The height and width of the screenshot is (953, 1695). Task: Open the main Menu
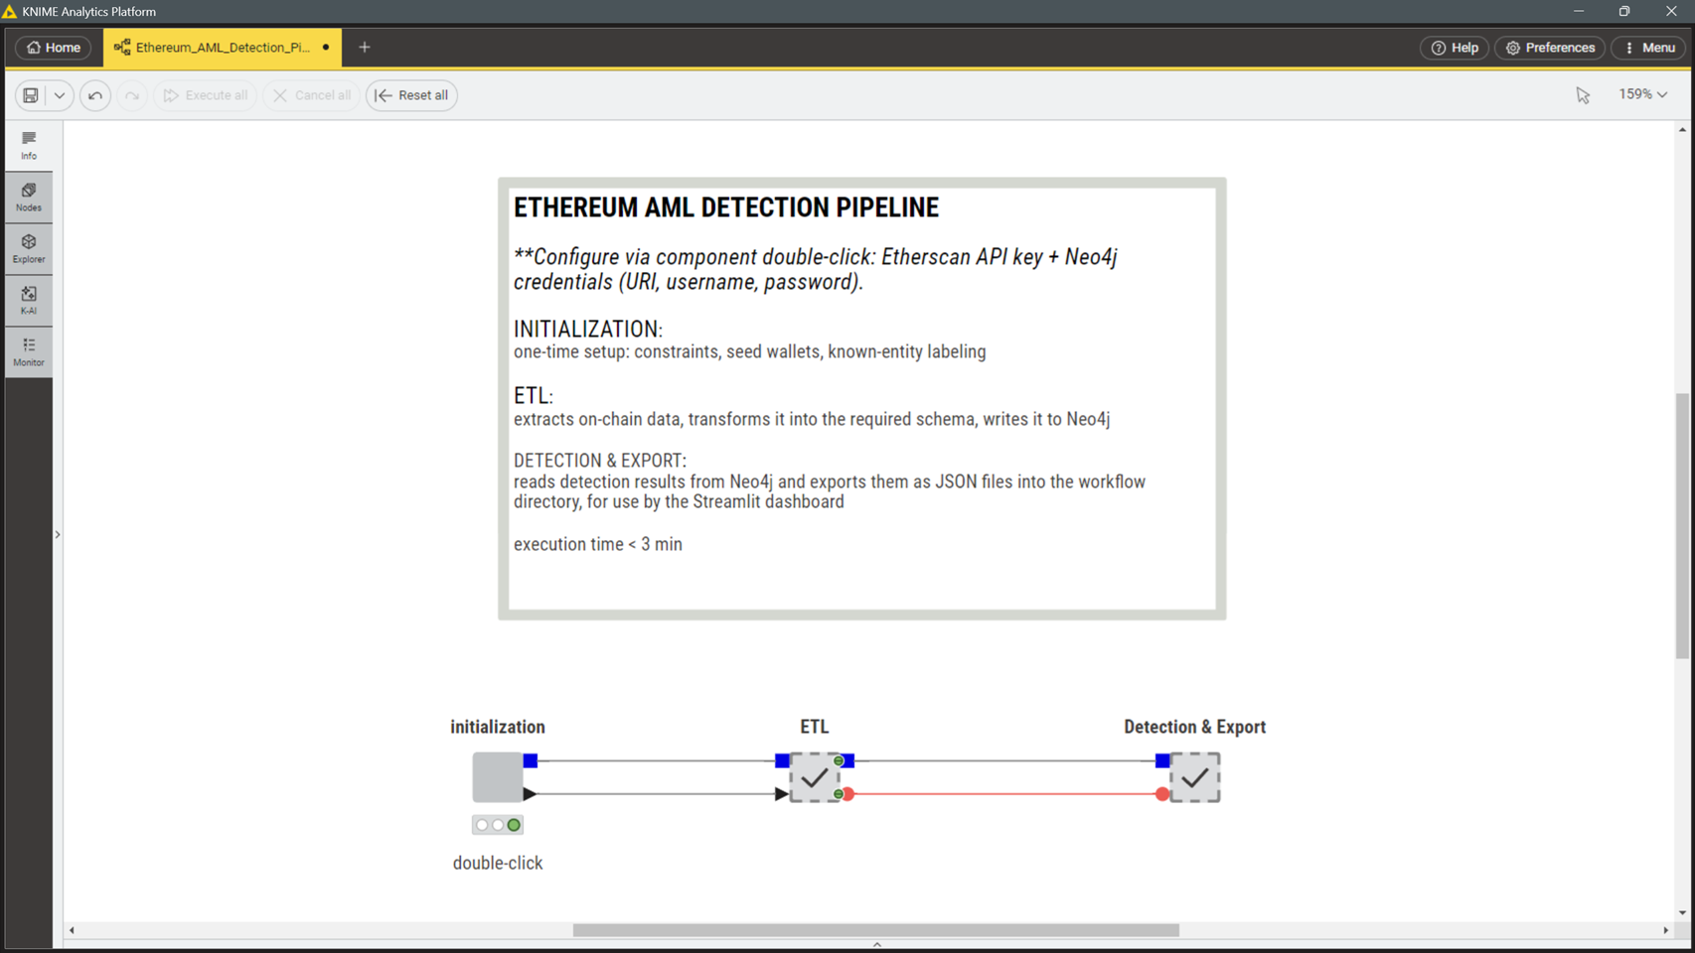(x=1649, y=48)
